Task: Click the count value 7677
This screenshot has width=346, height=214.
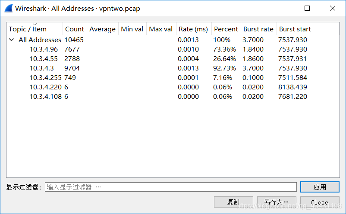Action: coord(72,49)
